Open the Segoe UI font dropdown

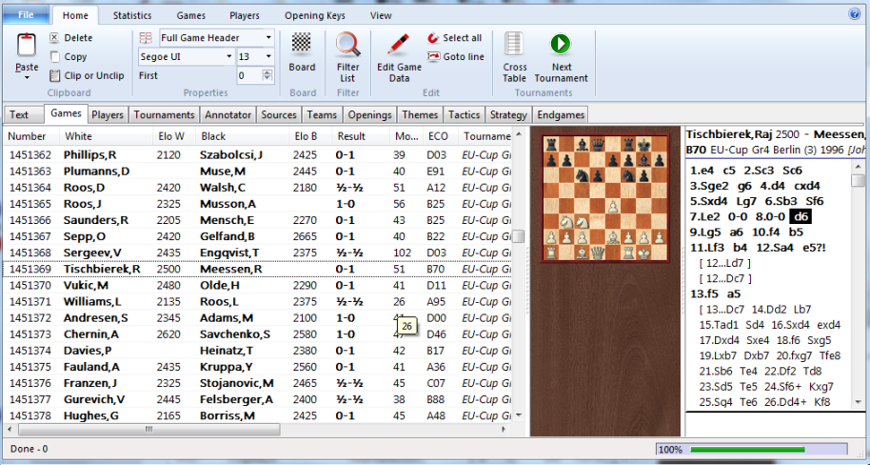coord(228,56)
